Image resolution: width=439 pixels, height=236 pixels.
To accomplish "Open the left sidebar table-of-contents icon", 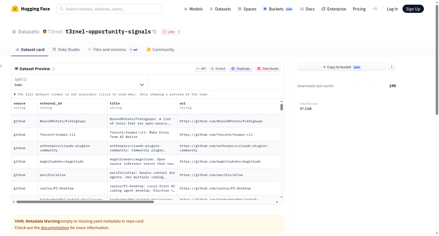I will click(1, 66).
